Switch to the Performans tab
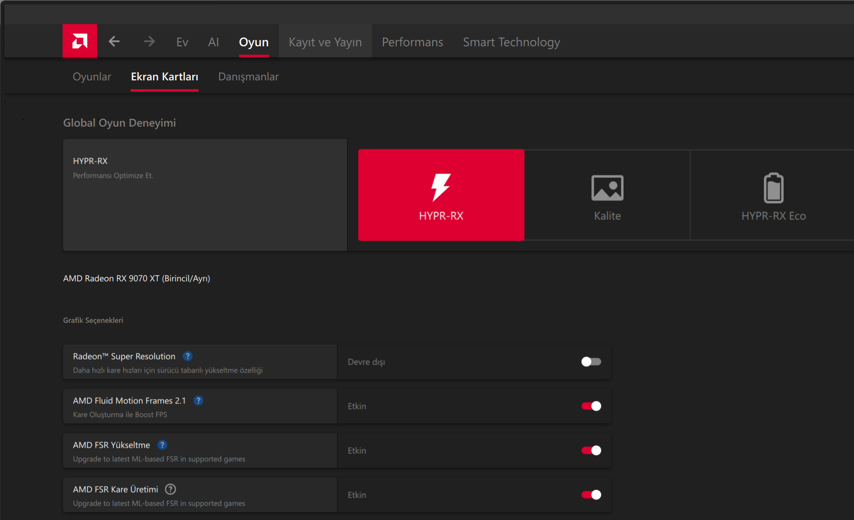Image resolution: width=854 pixels, height=520 pixels. click(x=412, y=42)
